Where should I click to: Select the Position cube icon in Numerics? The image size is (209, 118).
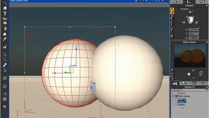172,11
